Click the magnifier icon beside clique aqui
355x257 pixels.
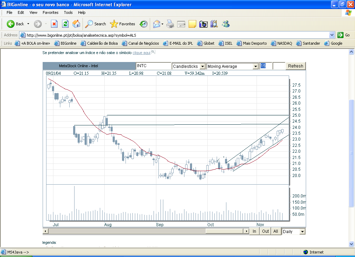pyautogui.click(x=153, y=52)
